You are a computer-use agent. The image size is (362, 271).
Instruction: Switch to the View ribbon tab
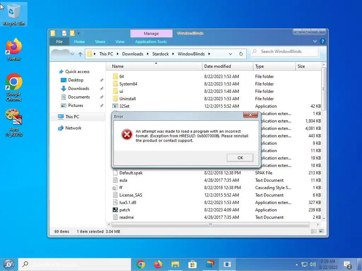[120, 42]
